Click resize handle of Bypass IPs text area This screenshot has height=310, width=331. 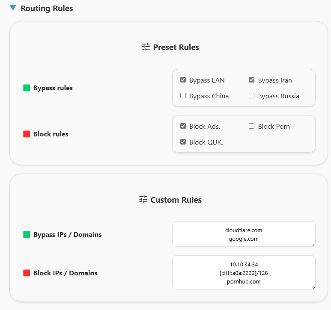click(313, 245)
